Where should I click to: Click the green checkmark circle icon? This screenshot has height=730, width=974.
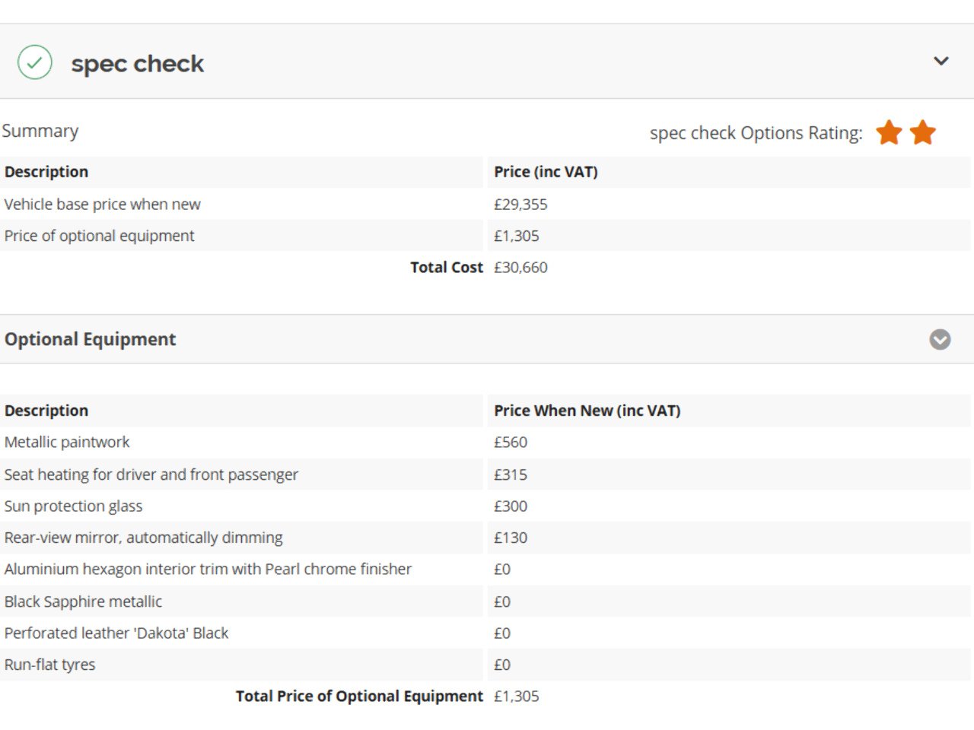click(35, 62)
